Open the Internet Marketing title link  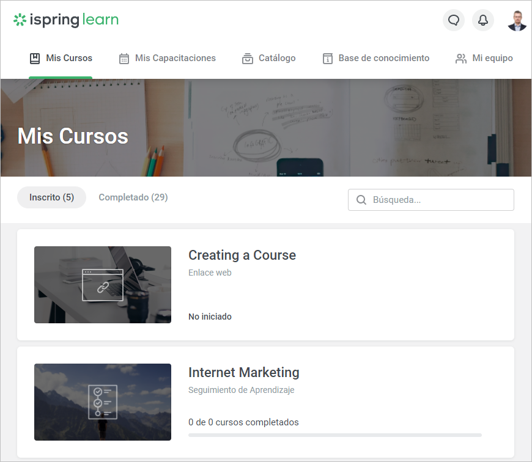point(244,373)
